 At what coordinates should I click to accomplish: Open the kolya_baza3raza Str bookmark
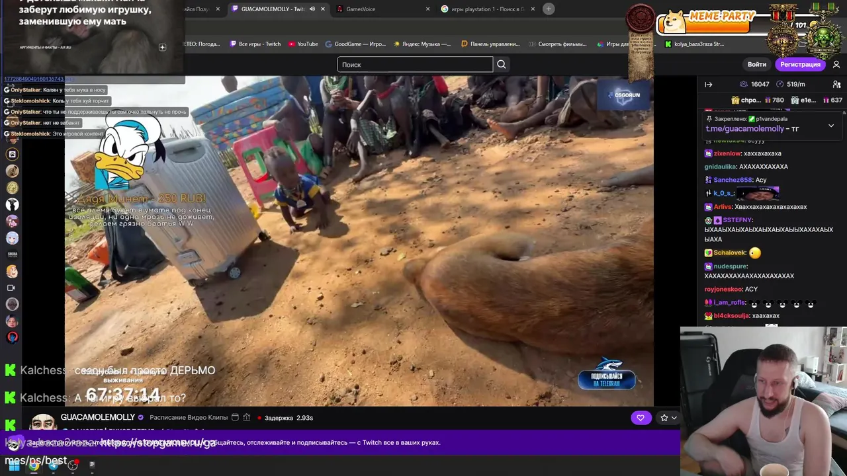pyautogui.click(x=695, y=44)
